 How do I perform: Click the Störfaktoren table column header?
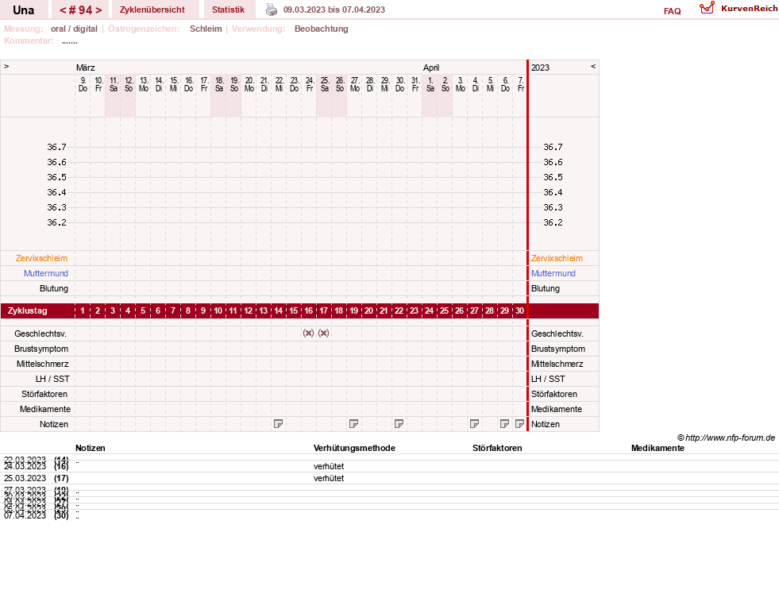497,448
